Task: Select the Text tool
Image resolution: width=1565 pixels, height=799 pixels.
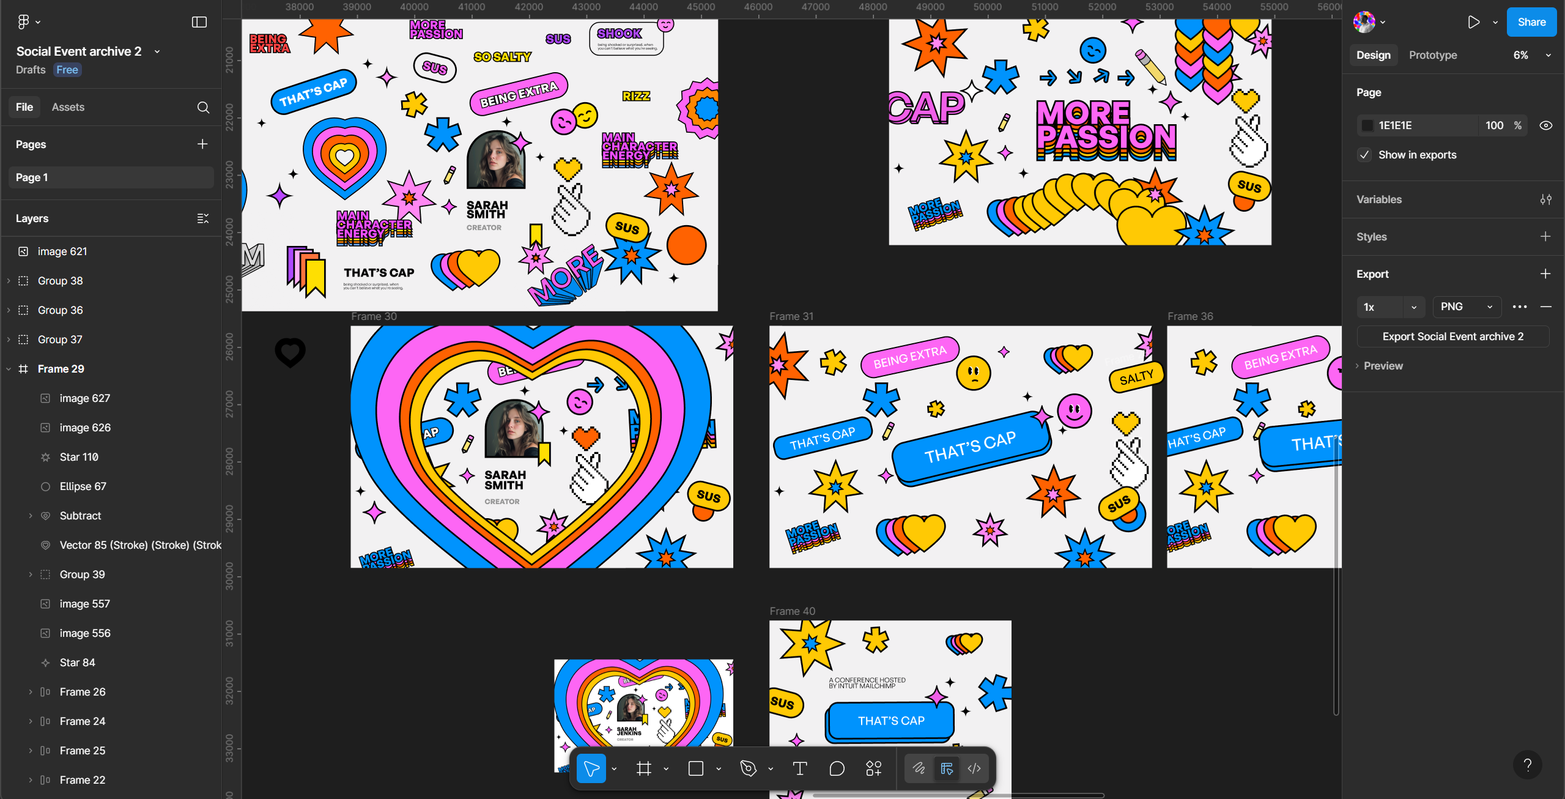Action: pos(799,768)
